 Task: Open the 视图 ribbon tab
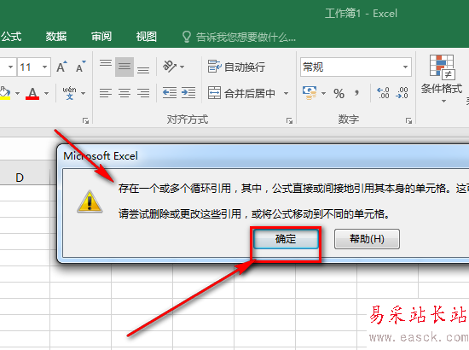click(147, 37)
